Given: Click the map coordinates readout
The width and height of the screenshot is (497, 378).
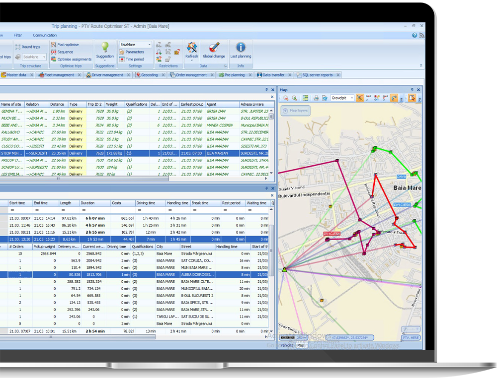Looking at the screenshot, I should pos(350,337).
